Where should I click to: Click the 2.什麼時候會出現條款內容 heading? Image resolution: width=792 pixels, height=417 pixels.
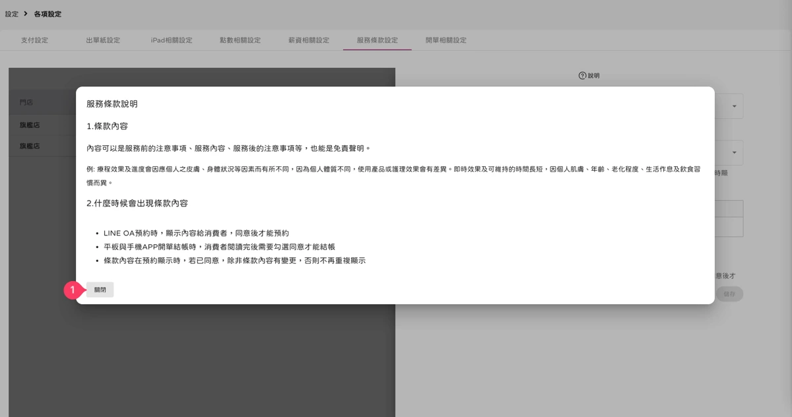coord(137,203)
